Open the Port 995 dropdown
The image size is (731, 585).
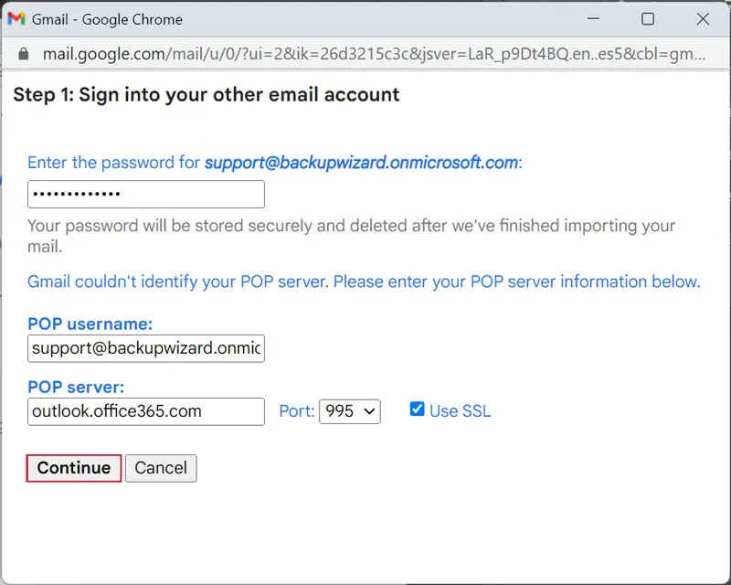(350, 411)
